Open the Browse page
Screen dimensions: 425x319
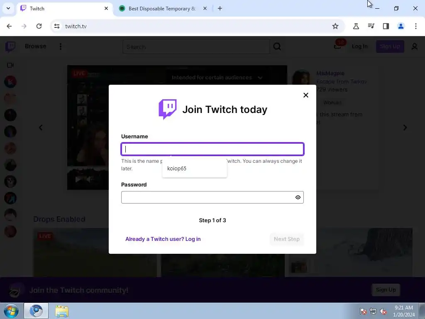coord(36,46)
